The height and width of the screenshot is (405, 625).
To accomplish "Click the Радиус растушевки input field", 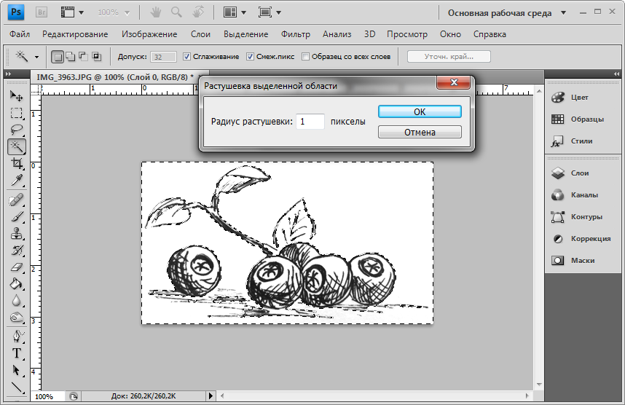I will pos(310,122).
